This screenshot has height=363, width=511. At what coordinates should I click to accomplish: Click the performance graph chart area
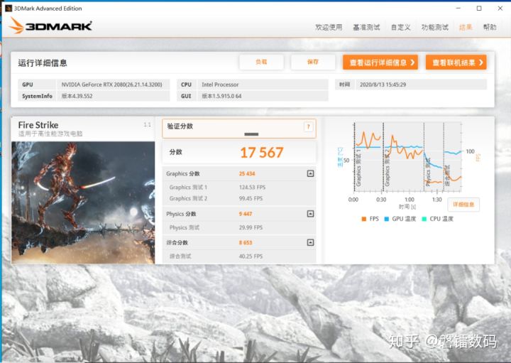(407, 157)
